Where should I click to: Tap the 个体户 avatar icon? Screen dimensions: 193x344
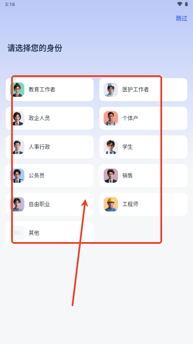click(111, 118)
